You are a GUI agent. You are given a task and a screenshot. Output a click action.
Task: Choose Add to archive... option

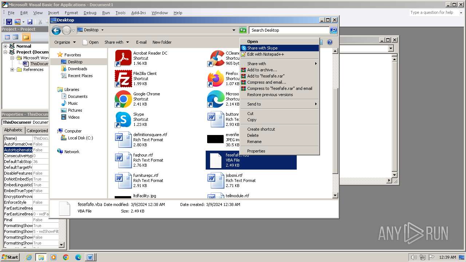tap(280, 70)
